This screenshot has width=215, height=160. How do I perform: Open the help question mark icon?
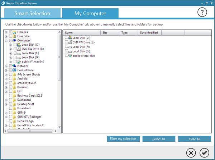click(202, 12)
